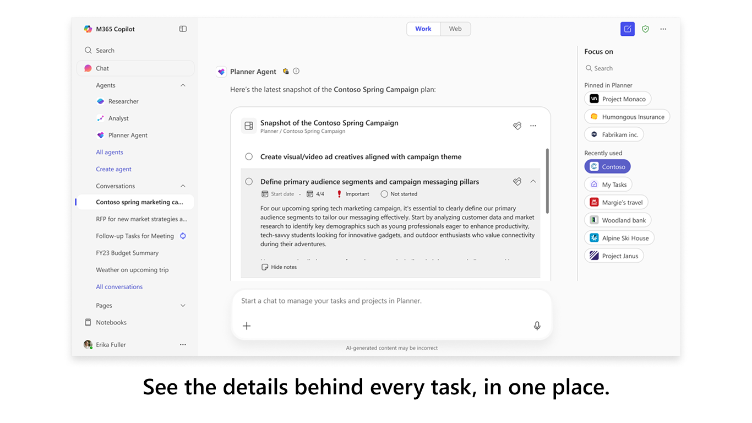Open snapshot card more options ellipsis
Viewport: 752px width, 423px height.
pos(533,126)
